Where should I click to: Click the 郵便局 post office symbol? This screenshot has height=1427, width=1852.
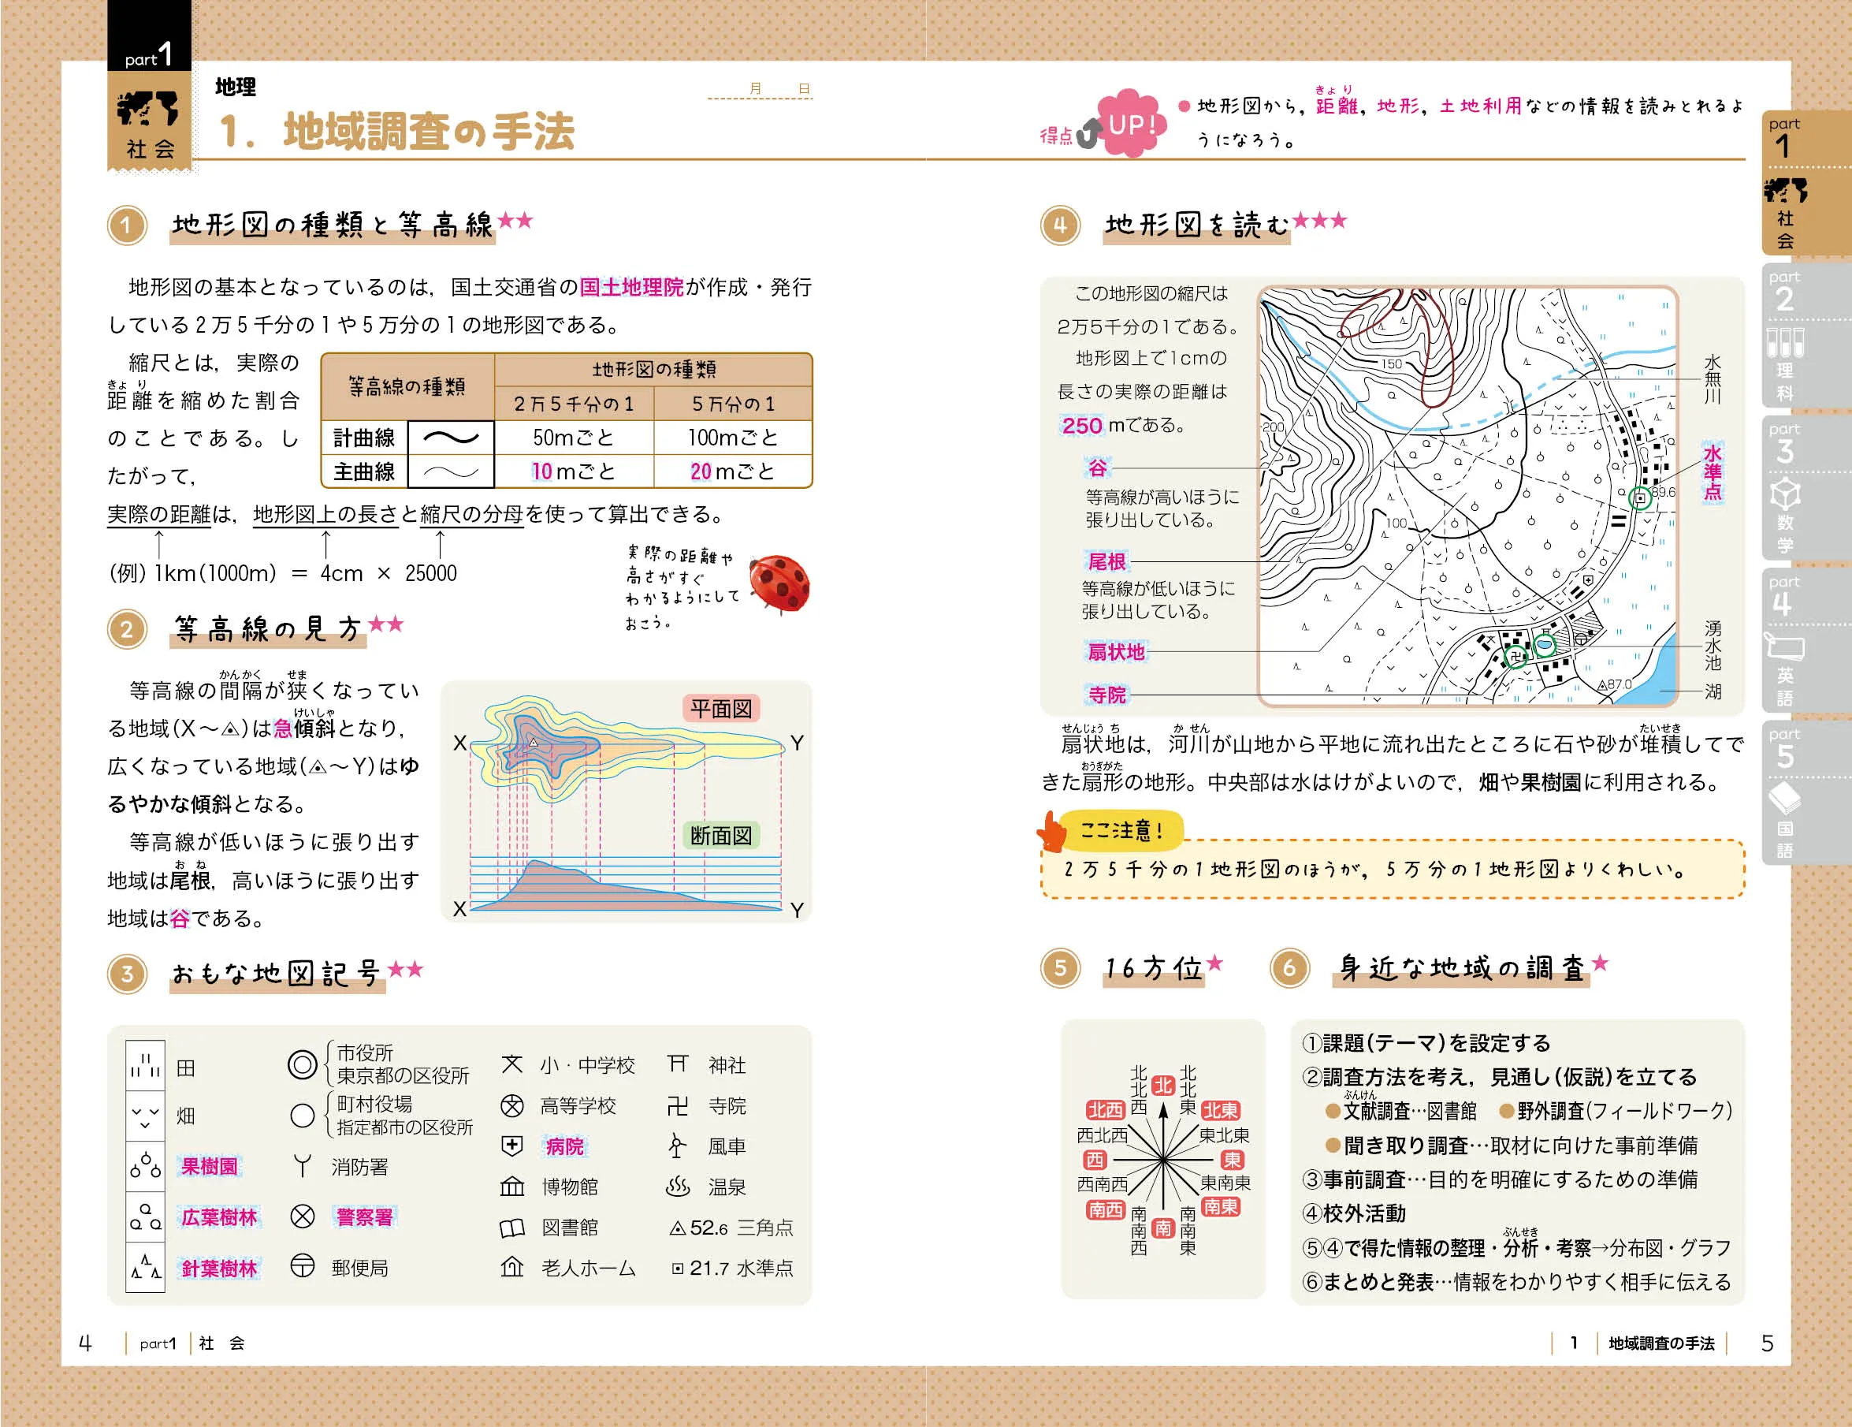click(302, 1266)
